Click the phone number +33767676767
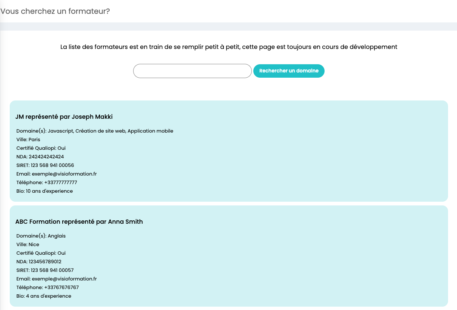Image resolution: width=457 pixels, height=310 pixels. point(61,288)
